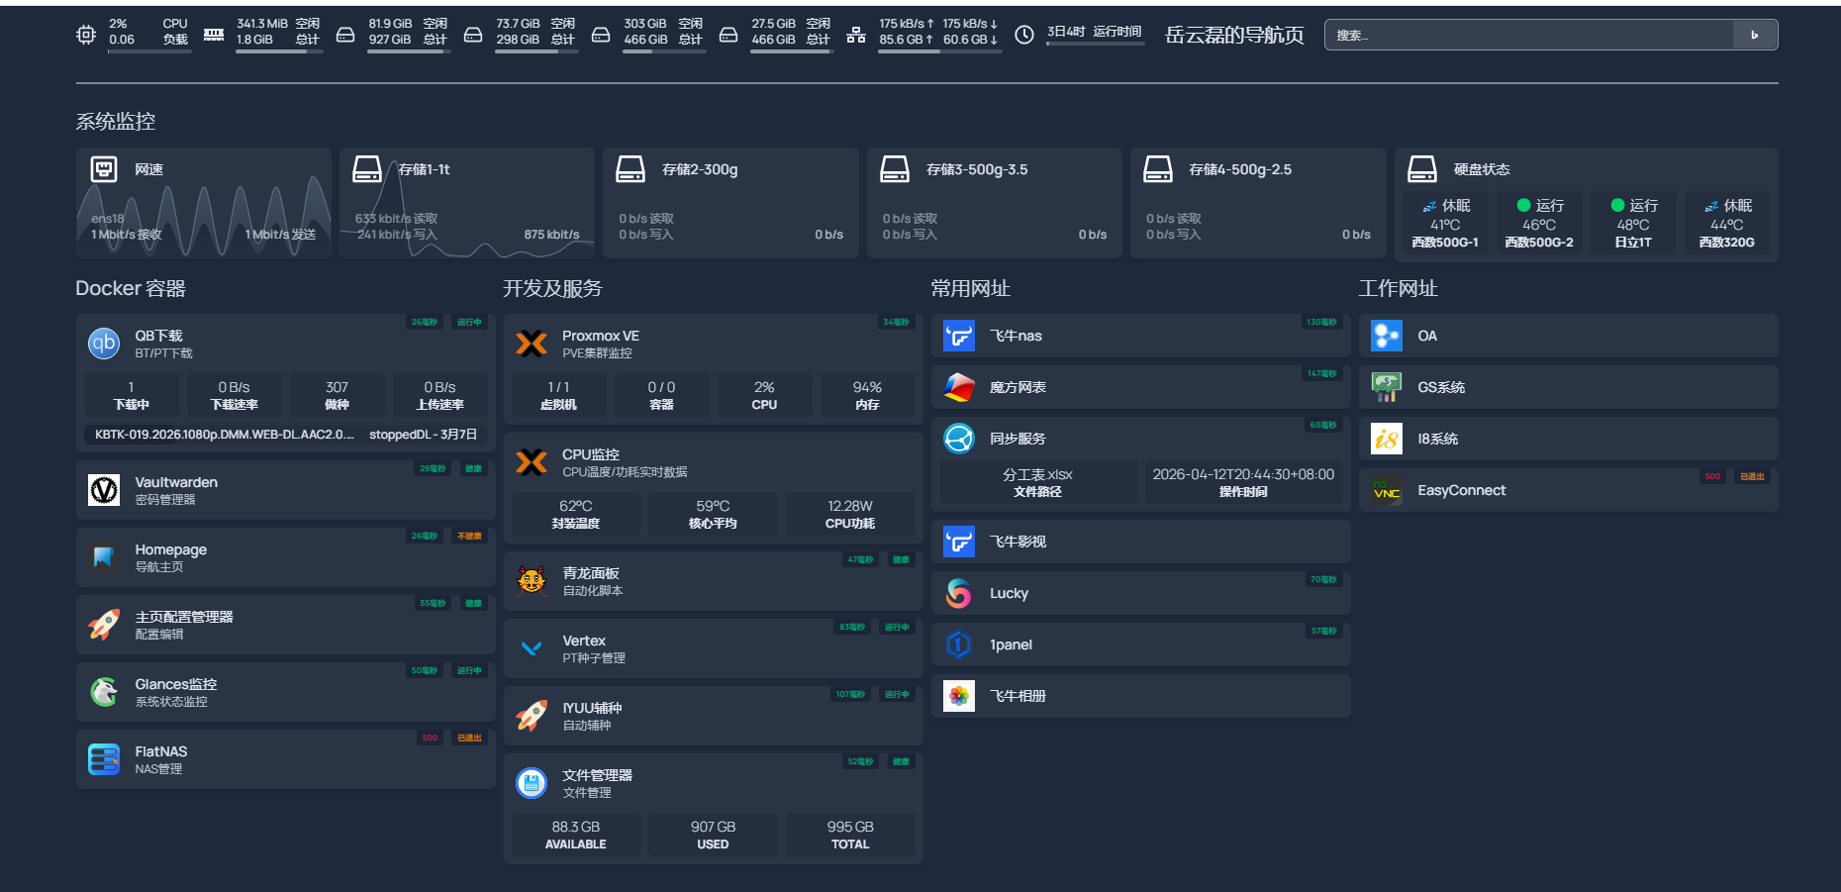Image resolution: width=1841 pixels, height=892 pixels.
Task: Collapse the 常用网址 group
Action: (x=970, y=288)
